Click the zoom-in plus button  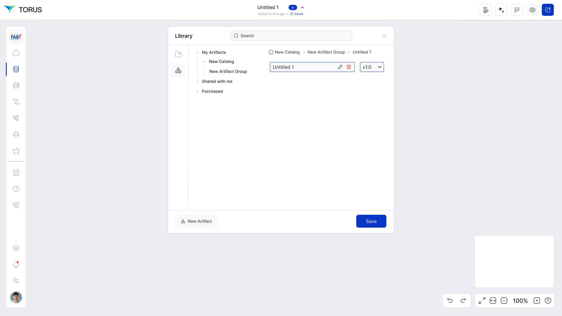[537, 300]
